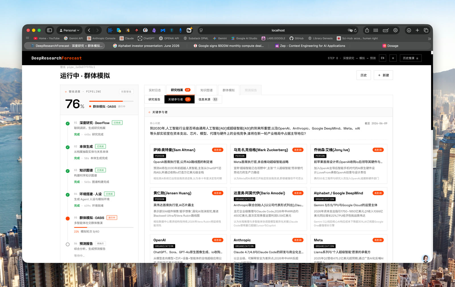Toggle the Safari sidebar panel
The height and width of the screenshot is (287, 455).
point(49,30)
